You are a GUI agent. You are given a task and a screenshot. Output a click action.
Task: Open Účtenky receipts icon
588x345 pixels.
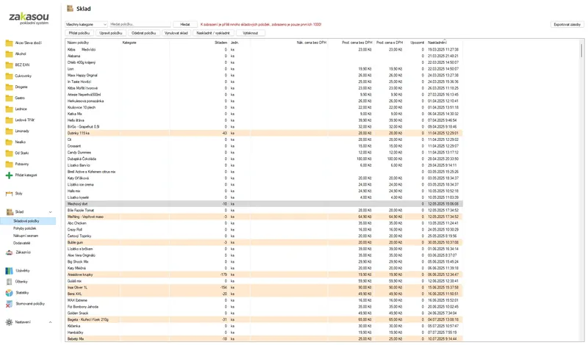coord(10,282)
